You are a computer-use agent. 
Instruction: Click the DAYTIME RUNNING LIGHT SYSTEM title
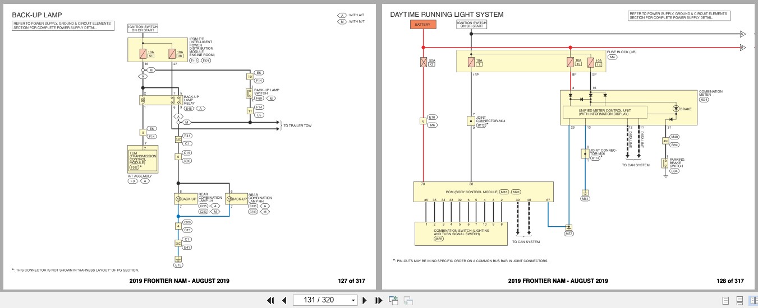pos(447,15)
